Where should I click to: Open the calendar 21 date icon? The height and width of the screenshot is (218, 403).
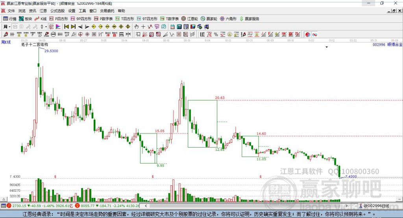[172, 27]
